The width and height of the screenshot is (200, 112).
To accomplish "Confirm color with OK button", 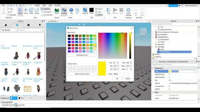I will click(117, 78).
